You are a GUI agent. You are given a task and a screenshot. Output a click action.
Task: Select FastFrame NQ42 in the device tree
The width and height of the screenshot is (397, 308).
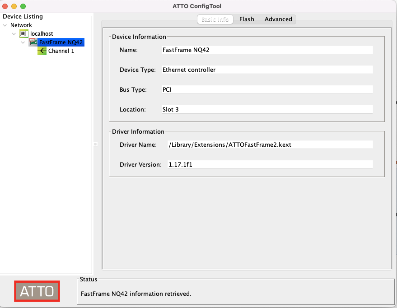coord(61,42)
